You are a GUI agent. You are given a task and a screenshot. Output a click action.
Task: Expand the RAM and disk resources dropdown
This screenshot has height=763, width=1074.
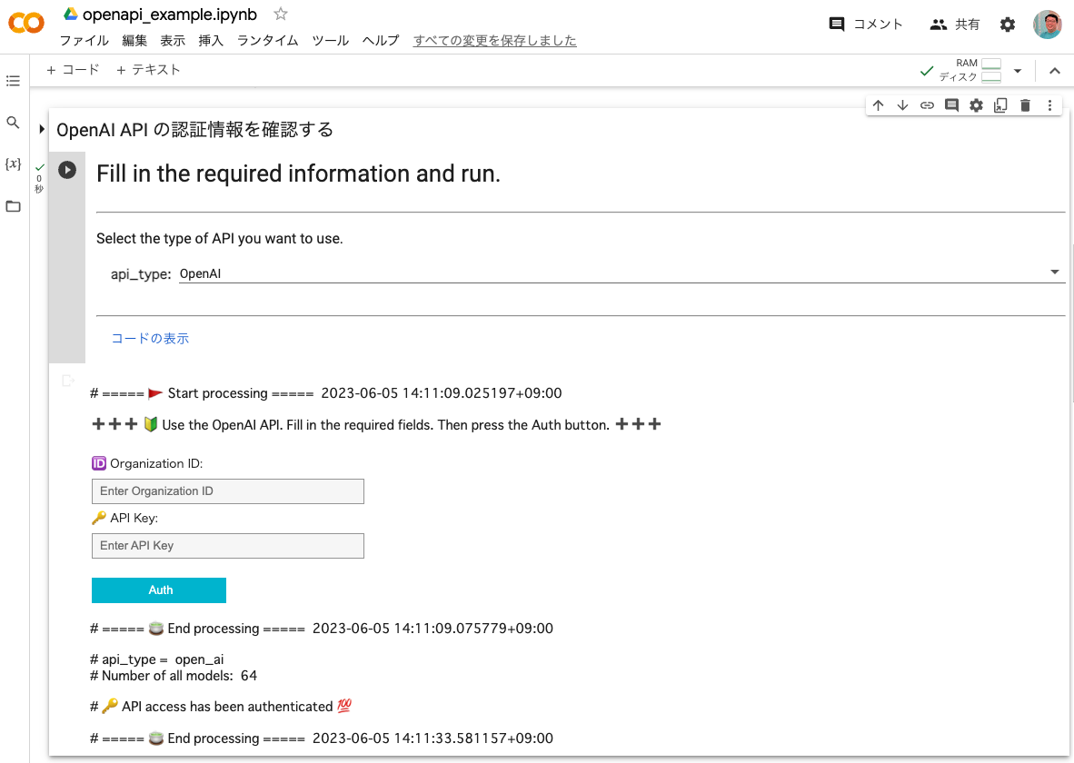pos(1018,69)
